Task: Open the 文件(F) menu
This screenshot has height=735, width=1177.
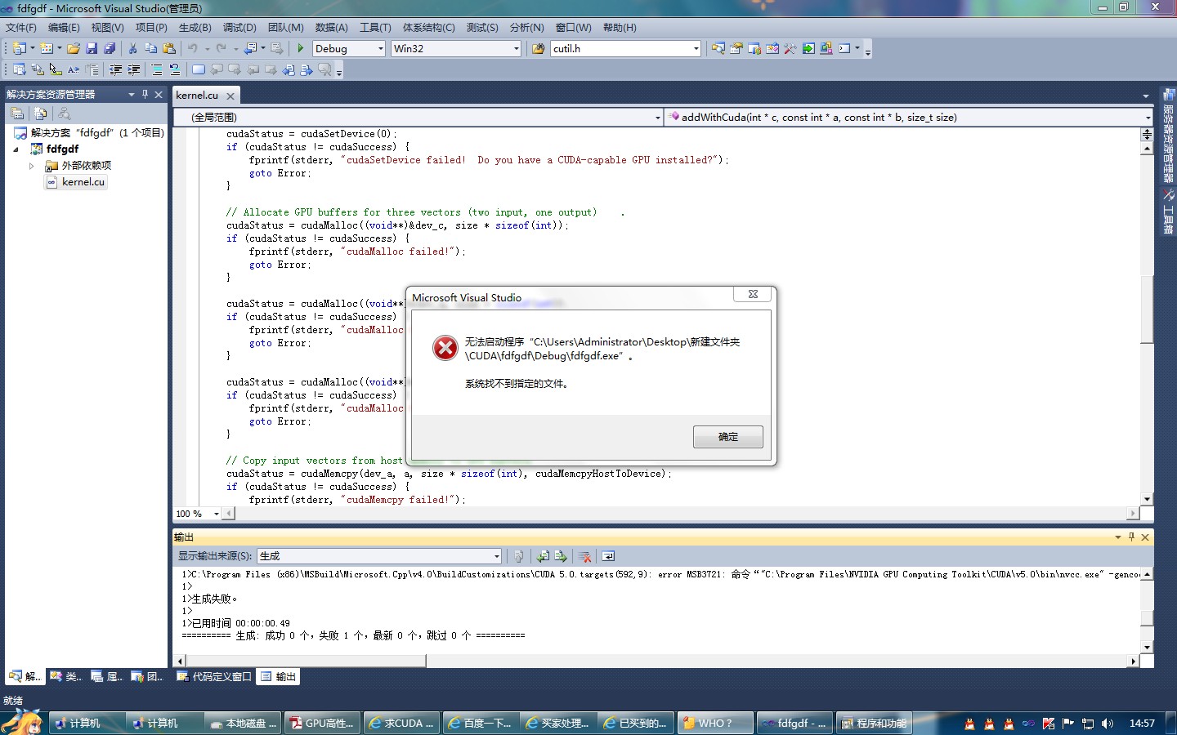Action: 21,28
